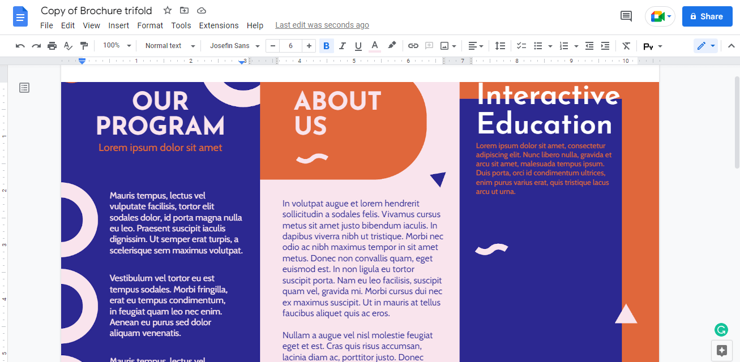Viewport: 740px width, 362px height.
Task: Open the zoom level dropdown
Action: (x=117, y=46)
